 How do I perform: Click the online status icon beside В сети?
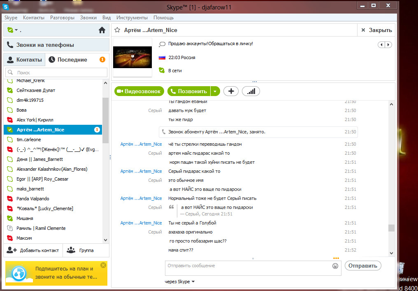(162, 71)
